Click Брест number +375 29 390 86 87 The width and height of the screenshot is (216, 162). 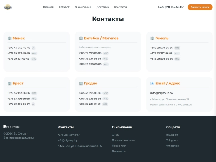(x=18, y=104)
